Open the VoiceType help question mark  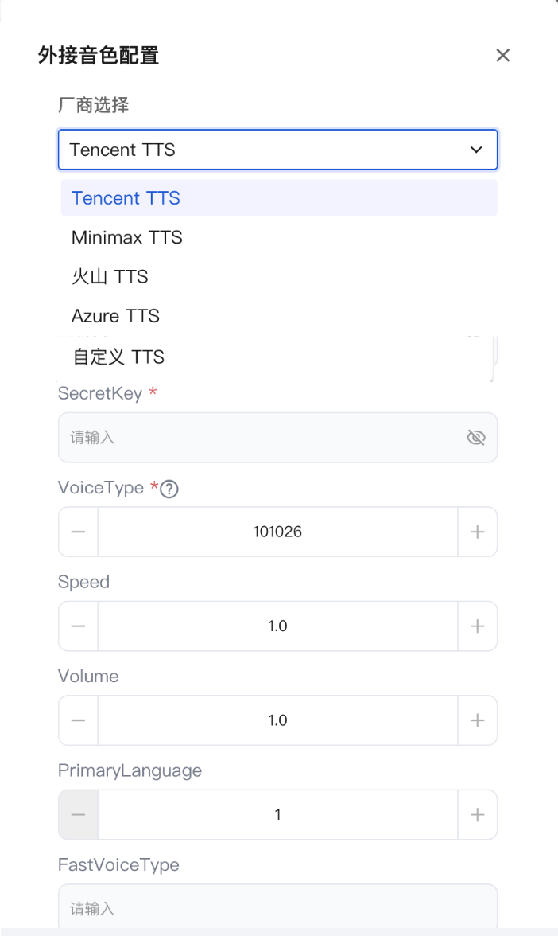click(169, 489)
